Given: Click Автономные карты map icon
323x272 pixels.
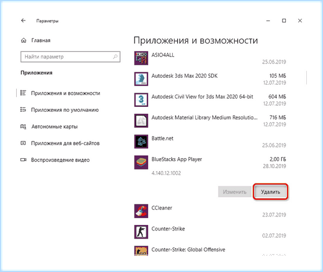Looking at the screenshot, I should pos(23,126).
